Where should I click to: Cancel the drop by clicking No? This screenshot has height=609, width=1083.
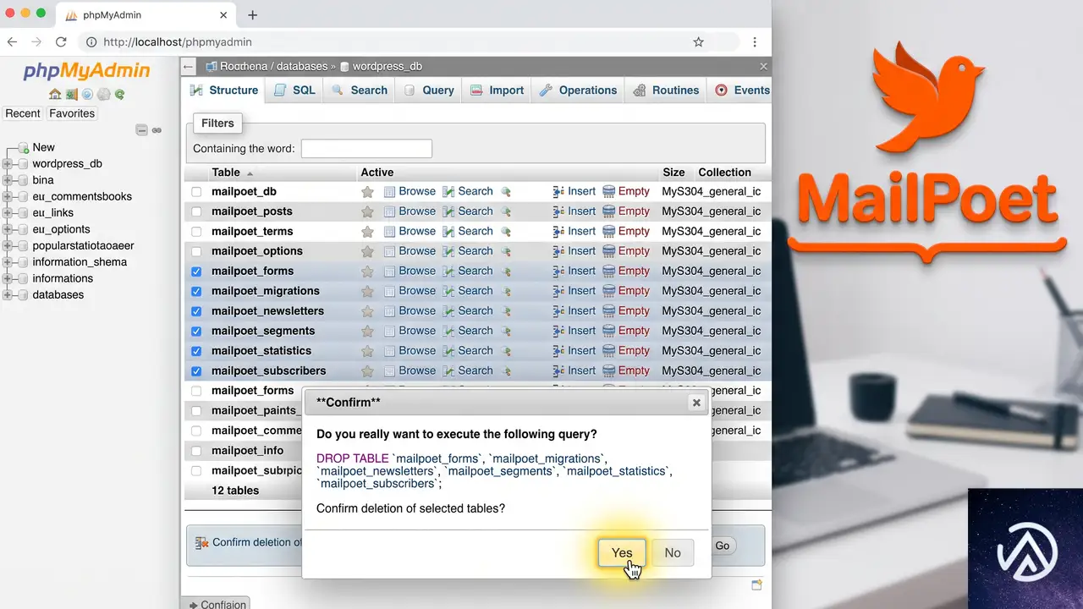(x=673, y=552)
